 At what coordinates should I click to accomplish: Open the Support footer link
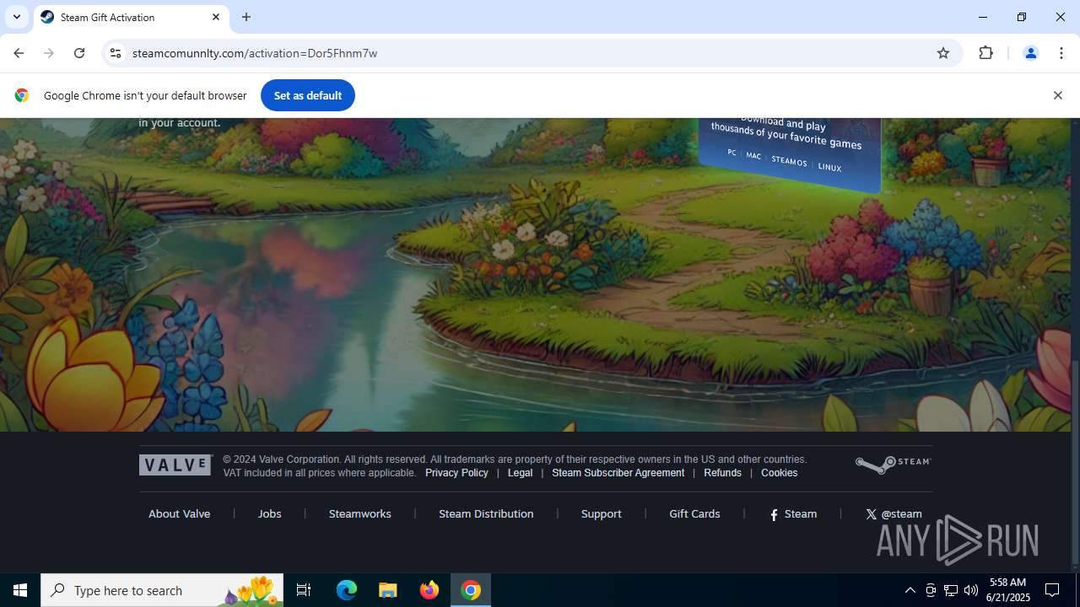602,513
